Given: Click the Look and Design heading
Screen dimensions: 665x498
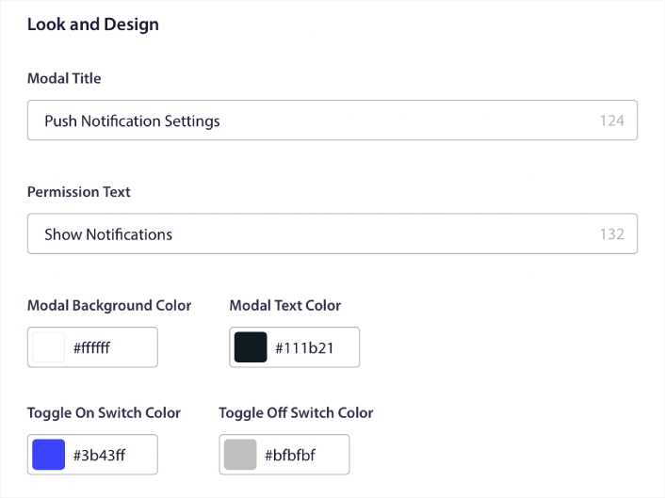Looking at the screenshot, I should coord(92,24).
